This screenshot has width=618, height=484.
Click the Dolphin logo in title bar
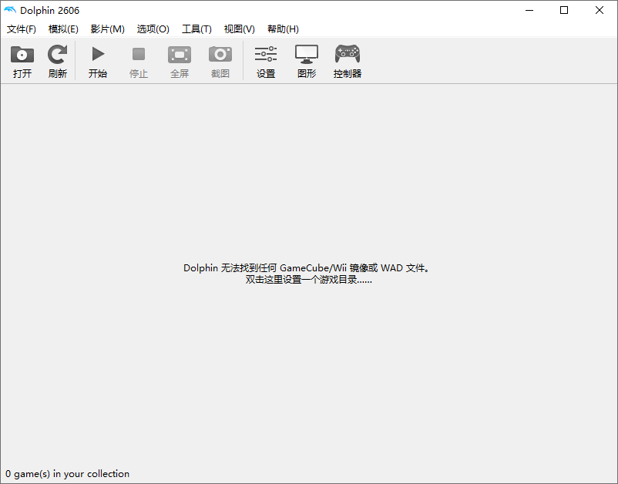[x=10, y=10]
